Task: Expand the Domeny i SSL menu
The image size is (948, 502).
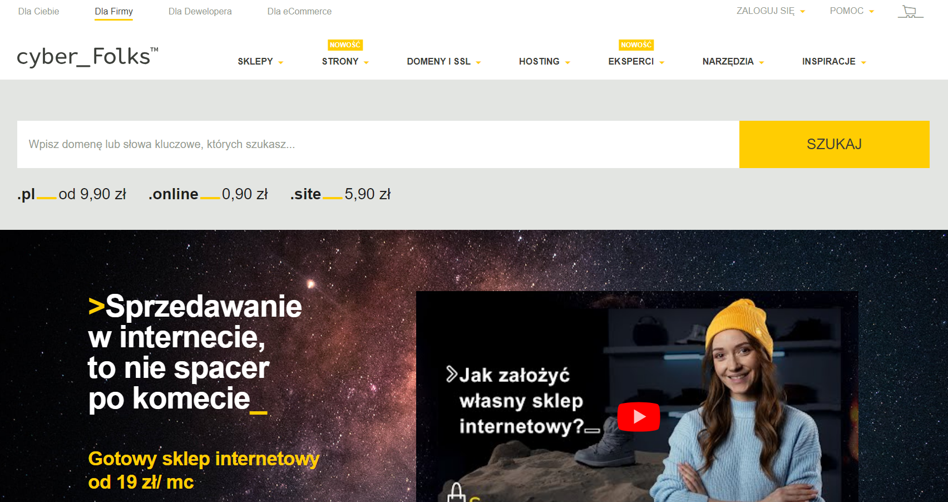Action: pos(443,61)
